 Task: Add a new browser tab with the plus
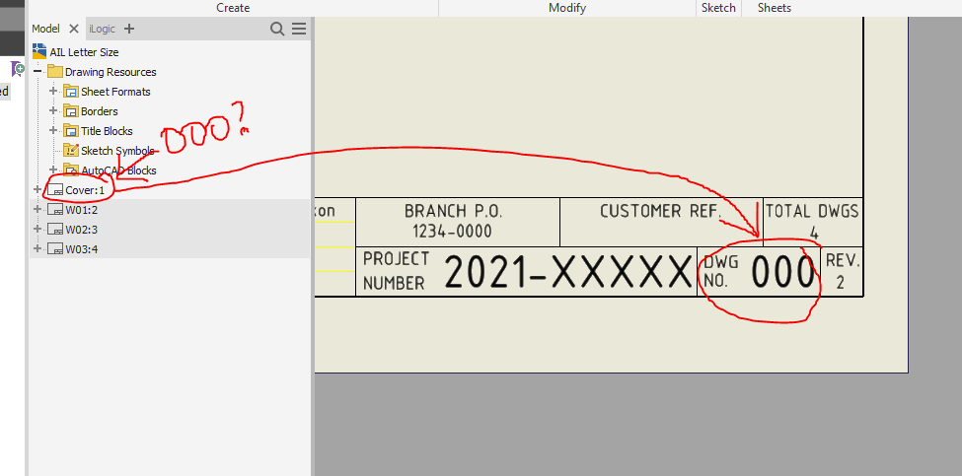click(x=129, y=29)
